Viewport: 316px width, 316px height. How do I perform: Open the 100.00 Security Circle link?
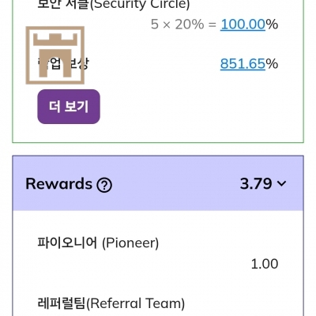(243, 24)
